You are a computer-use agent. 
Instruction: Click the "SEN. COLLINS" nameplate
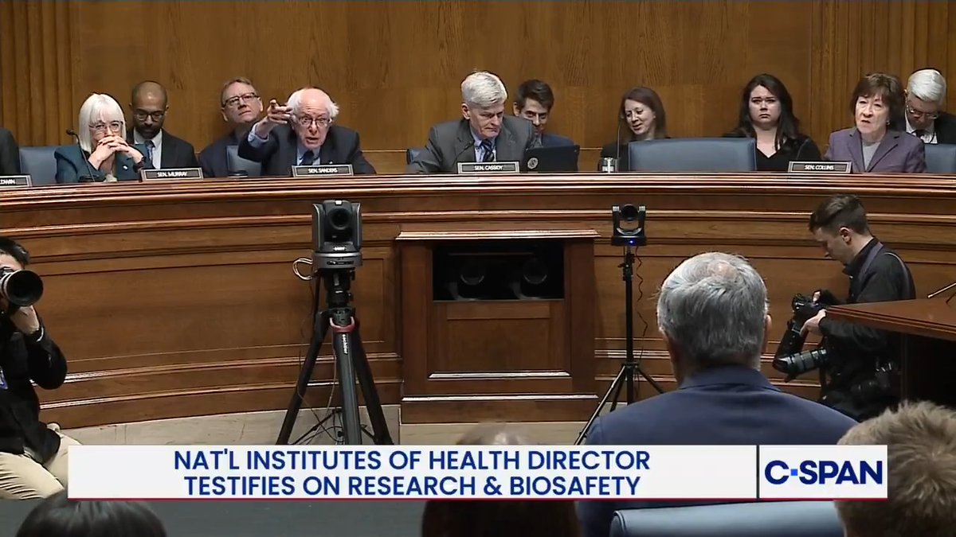[x=820, y=166]
